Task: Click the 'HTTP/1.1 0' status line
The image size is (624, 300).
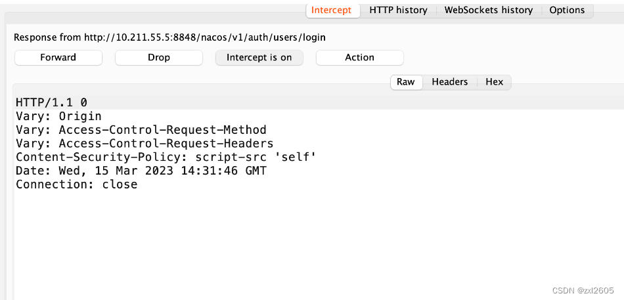Action: click(51, 102)
